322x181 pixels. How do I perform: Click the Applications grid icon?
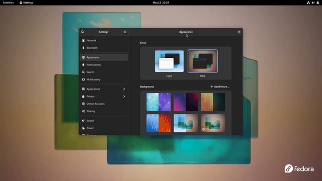(x=84, y=89)
